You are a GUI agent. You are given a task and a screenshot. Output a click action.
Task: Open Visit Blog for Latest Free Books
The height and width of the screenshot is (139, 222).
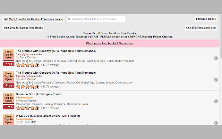tap(23, 27)
